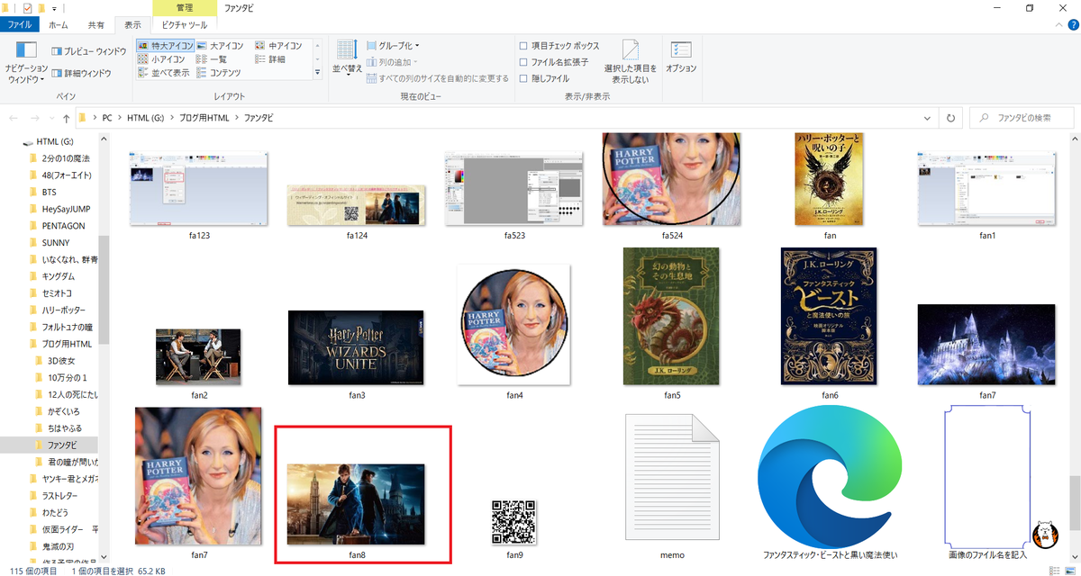Go up one level with Up arrow

[x=67, y=118]
